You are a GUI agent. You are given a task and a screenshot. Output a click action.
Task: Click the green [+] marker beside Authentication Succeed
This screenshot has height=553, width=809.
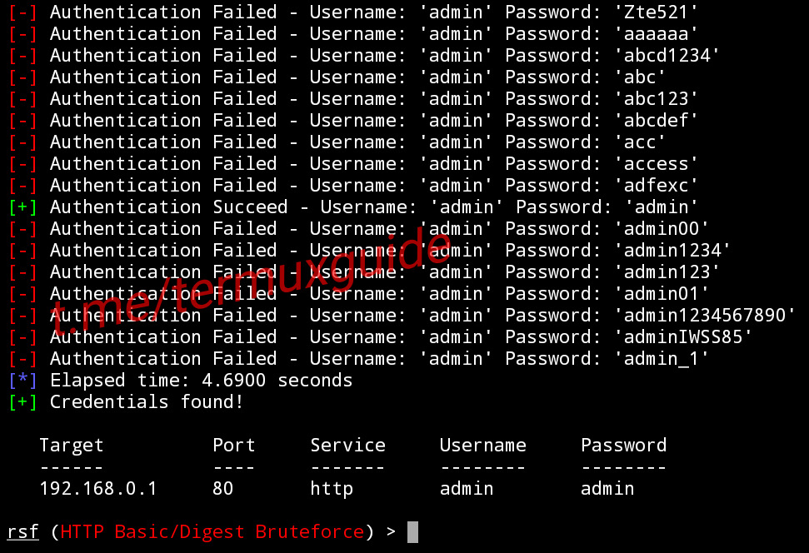[22, 207]
